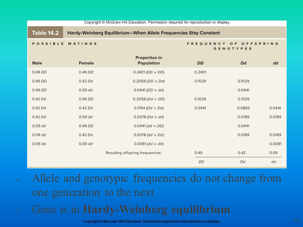Select the cell '0.0378 (dd × Dd)'
This screenshot has height=227, width=303.
(149, 135)
